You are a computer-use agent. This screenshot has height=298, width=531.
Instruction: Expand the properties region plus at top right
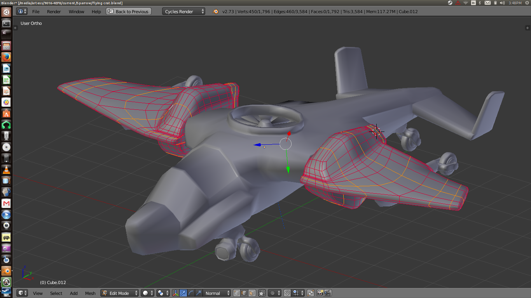click(x=528, y=28)
